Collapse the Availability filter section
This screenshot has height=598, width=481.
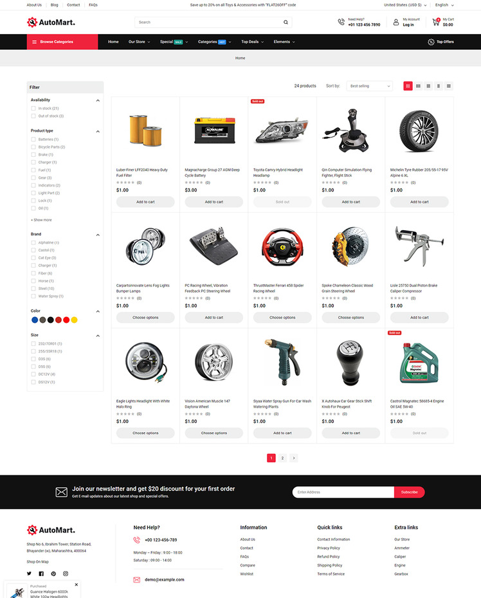point(98,100)
